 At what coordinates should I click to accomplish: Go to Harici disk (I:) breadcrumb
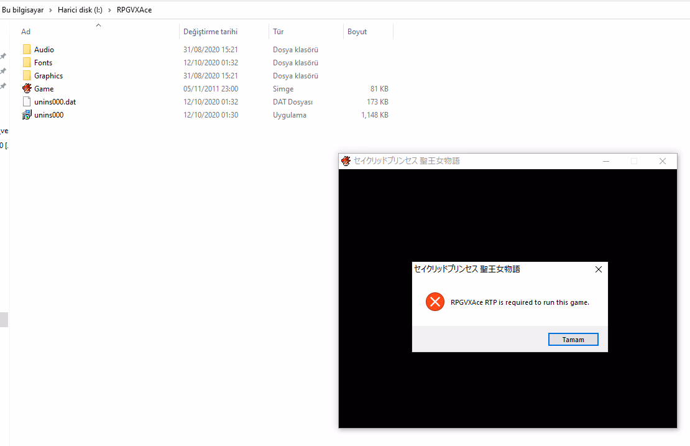[x=80, y=10]
